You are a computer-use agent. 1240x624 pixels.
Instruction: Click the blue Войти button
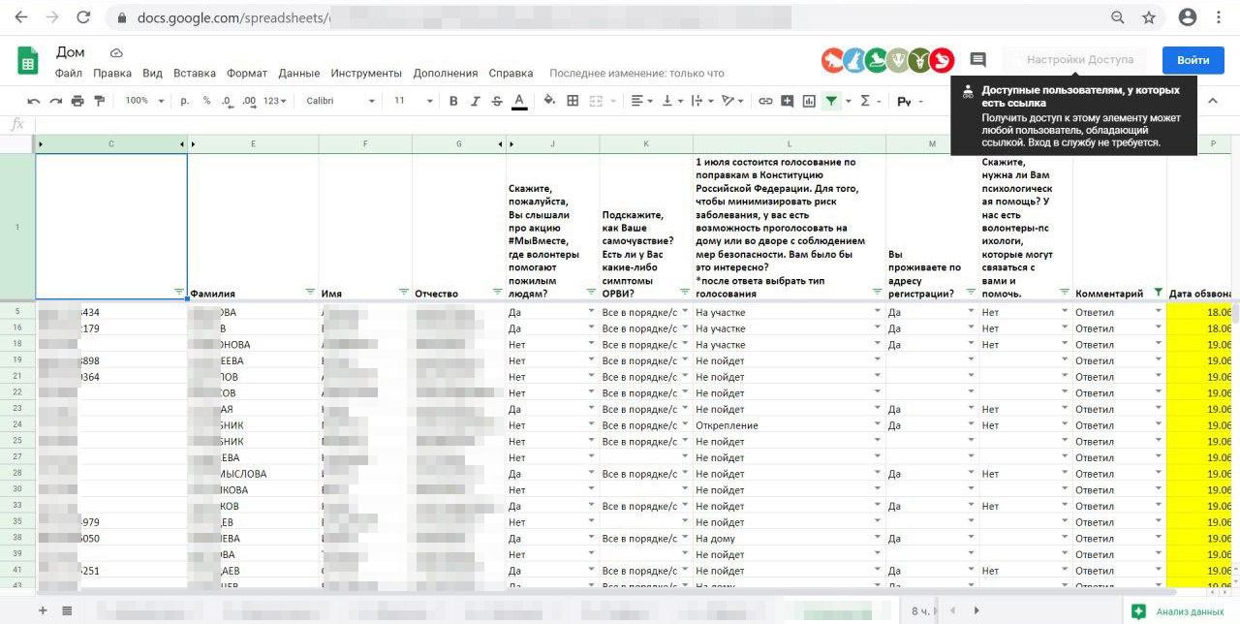[x=1193, y=60]
